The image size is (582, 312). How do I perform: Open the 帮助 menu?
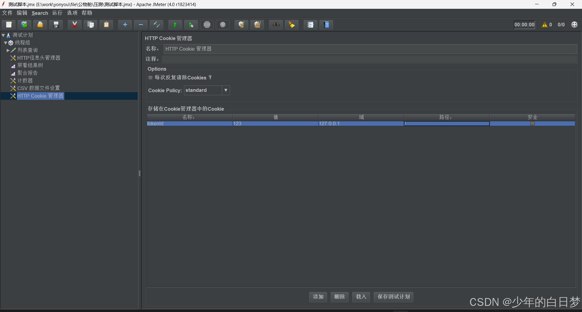(87, 13)
